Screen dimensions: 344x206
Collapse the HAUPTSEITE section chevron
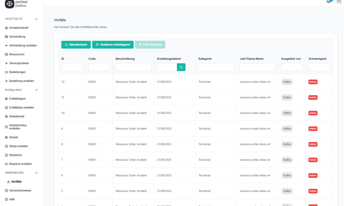tap(36, 19)
